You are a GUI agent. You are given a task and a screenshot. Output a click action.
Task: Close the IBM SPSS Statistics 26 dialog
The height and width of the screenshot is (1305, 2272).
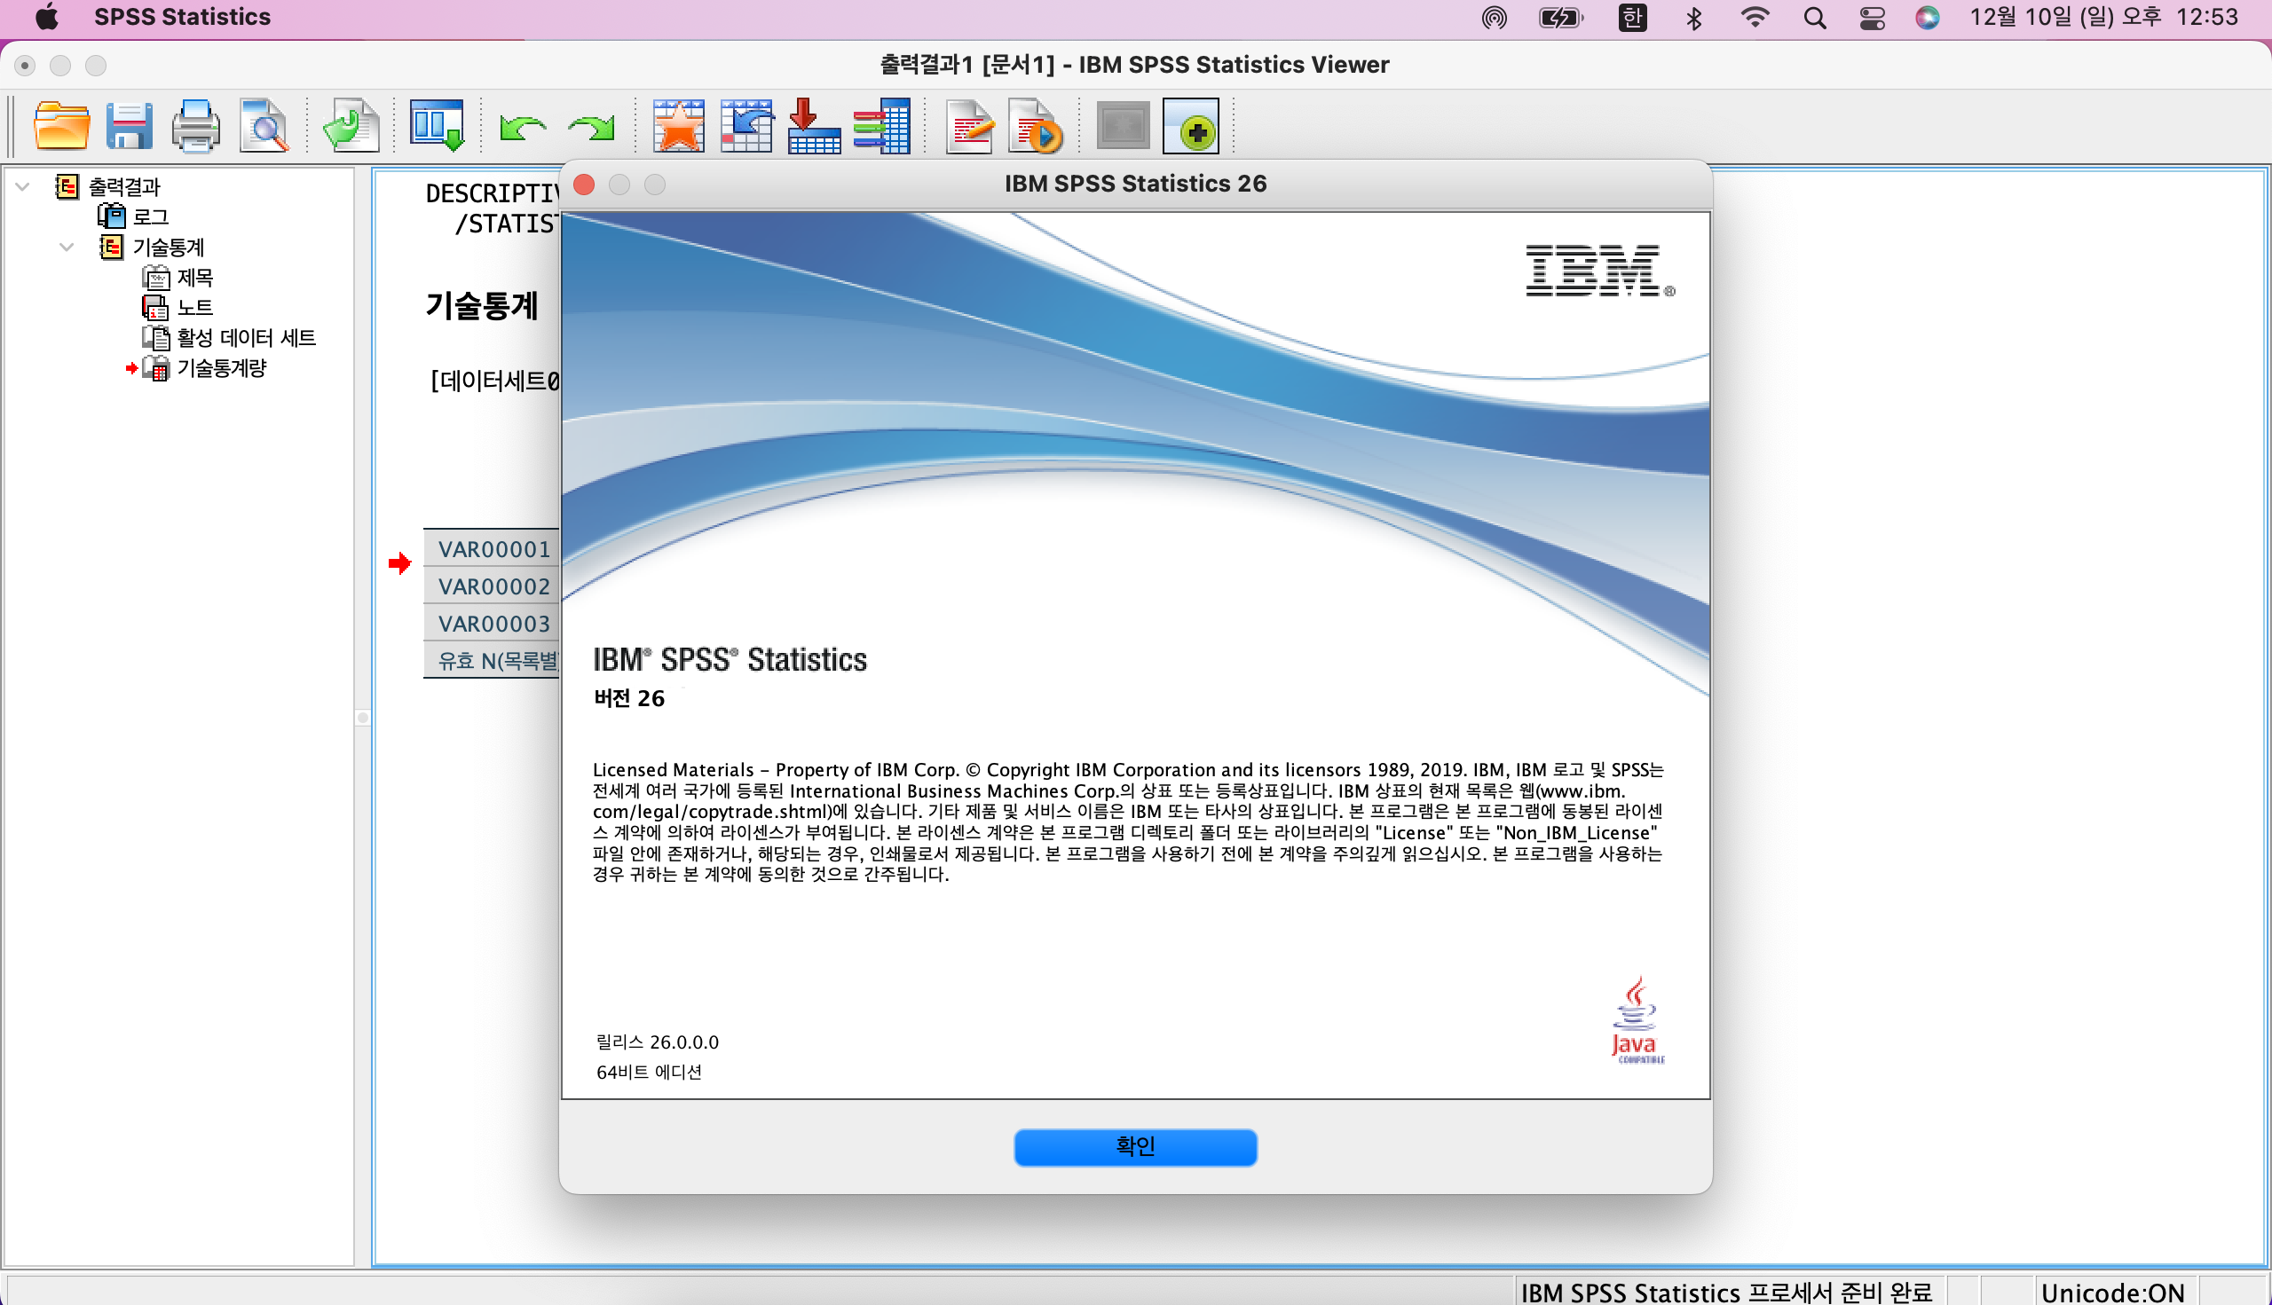point(584,184)
